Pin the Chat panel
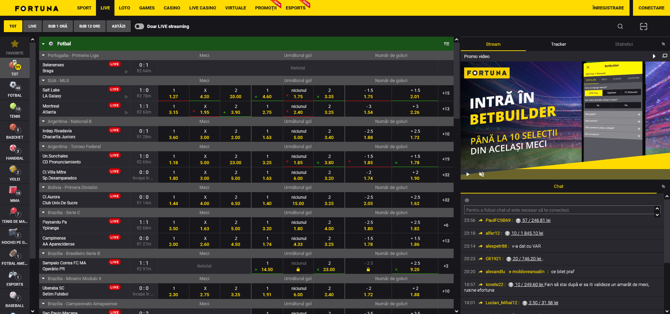 (663, 187)
